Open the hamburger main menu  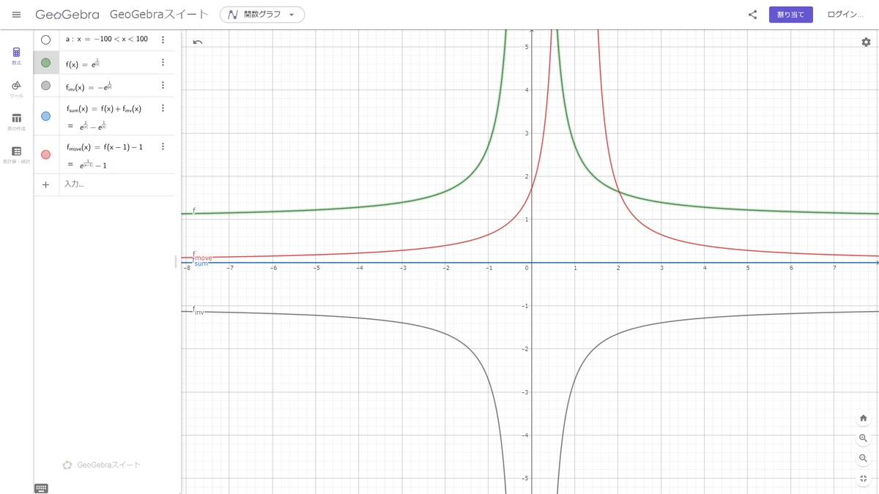click(x=16, y=15)
